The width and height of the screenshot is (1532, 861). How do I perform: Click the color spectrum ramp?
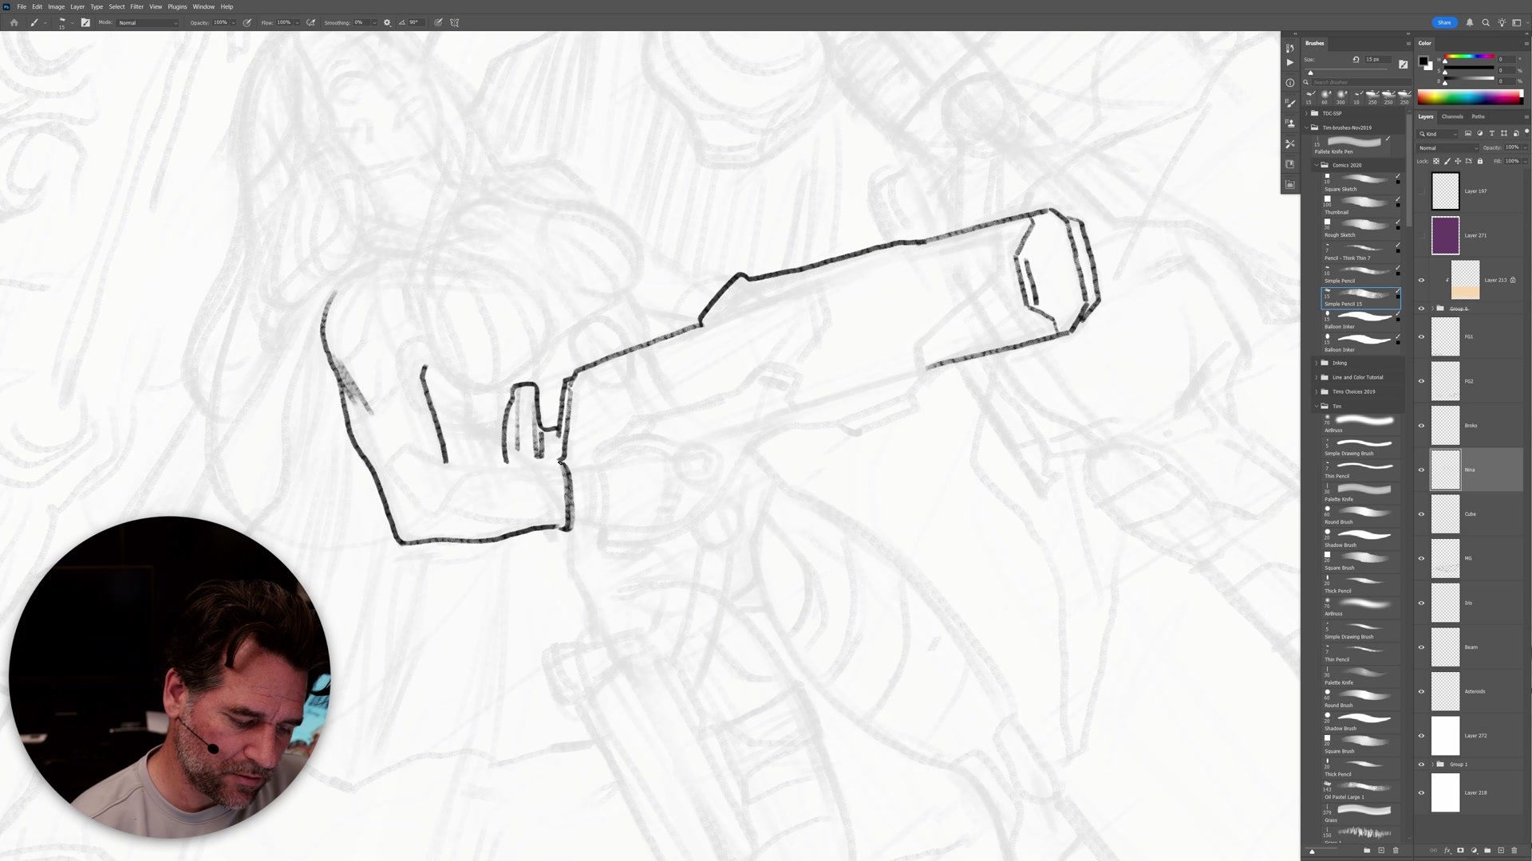point(1468,98)
